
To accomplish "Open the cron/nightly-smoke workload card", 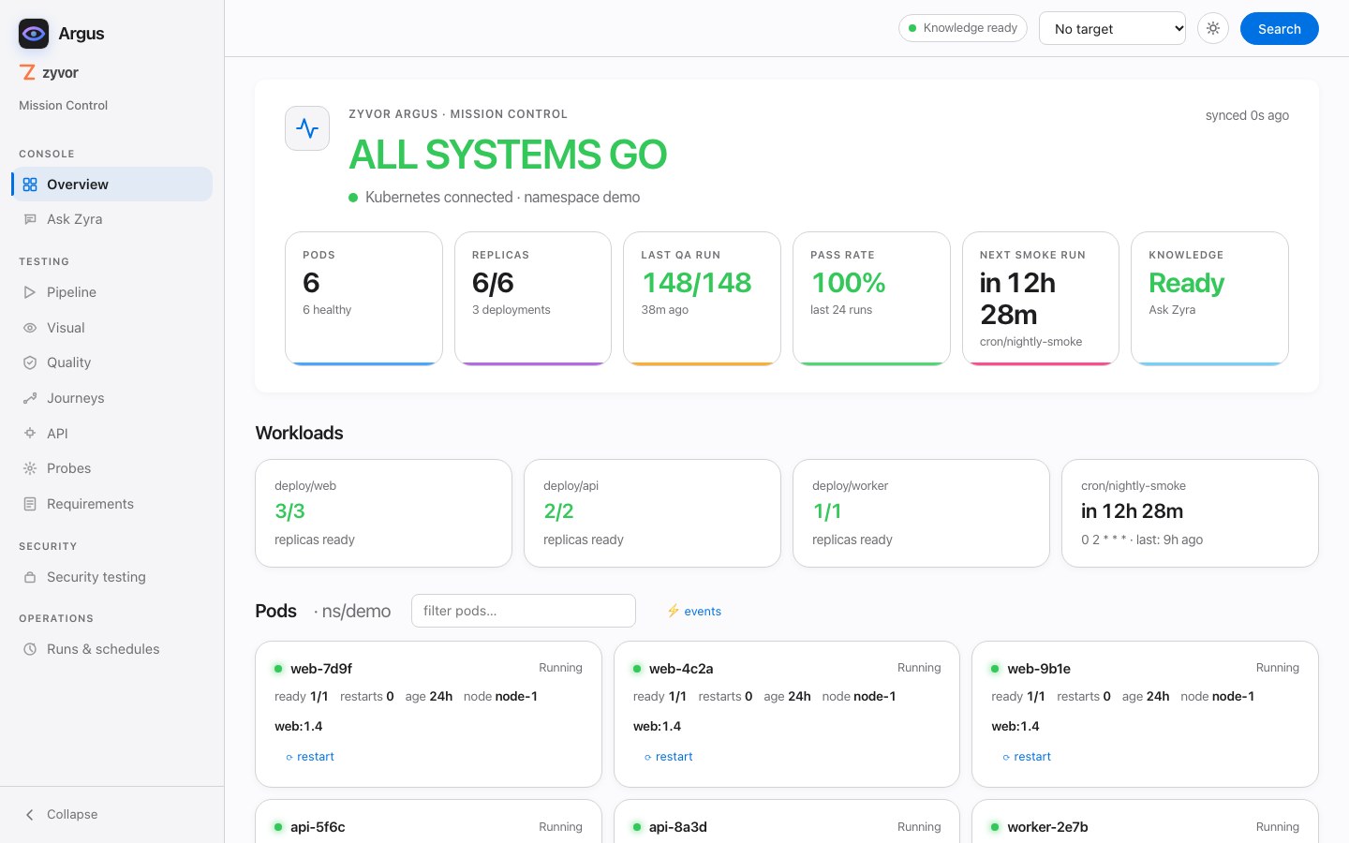I will tap(1190, 513).
